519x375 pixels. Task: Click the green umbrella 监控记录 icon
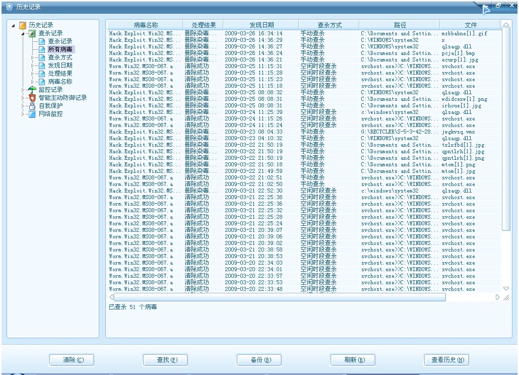pos(32,90)
